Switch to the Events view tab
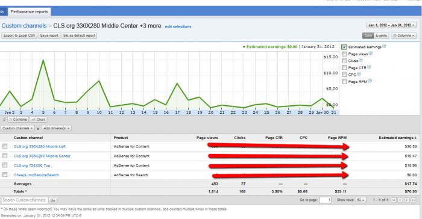Screen dimensions: 422x219 tap(381, 35)
